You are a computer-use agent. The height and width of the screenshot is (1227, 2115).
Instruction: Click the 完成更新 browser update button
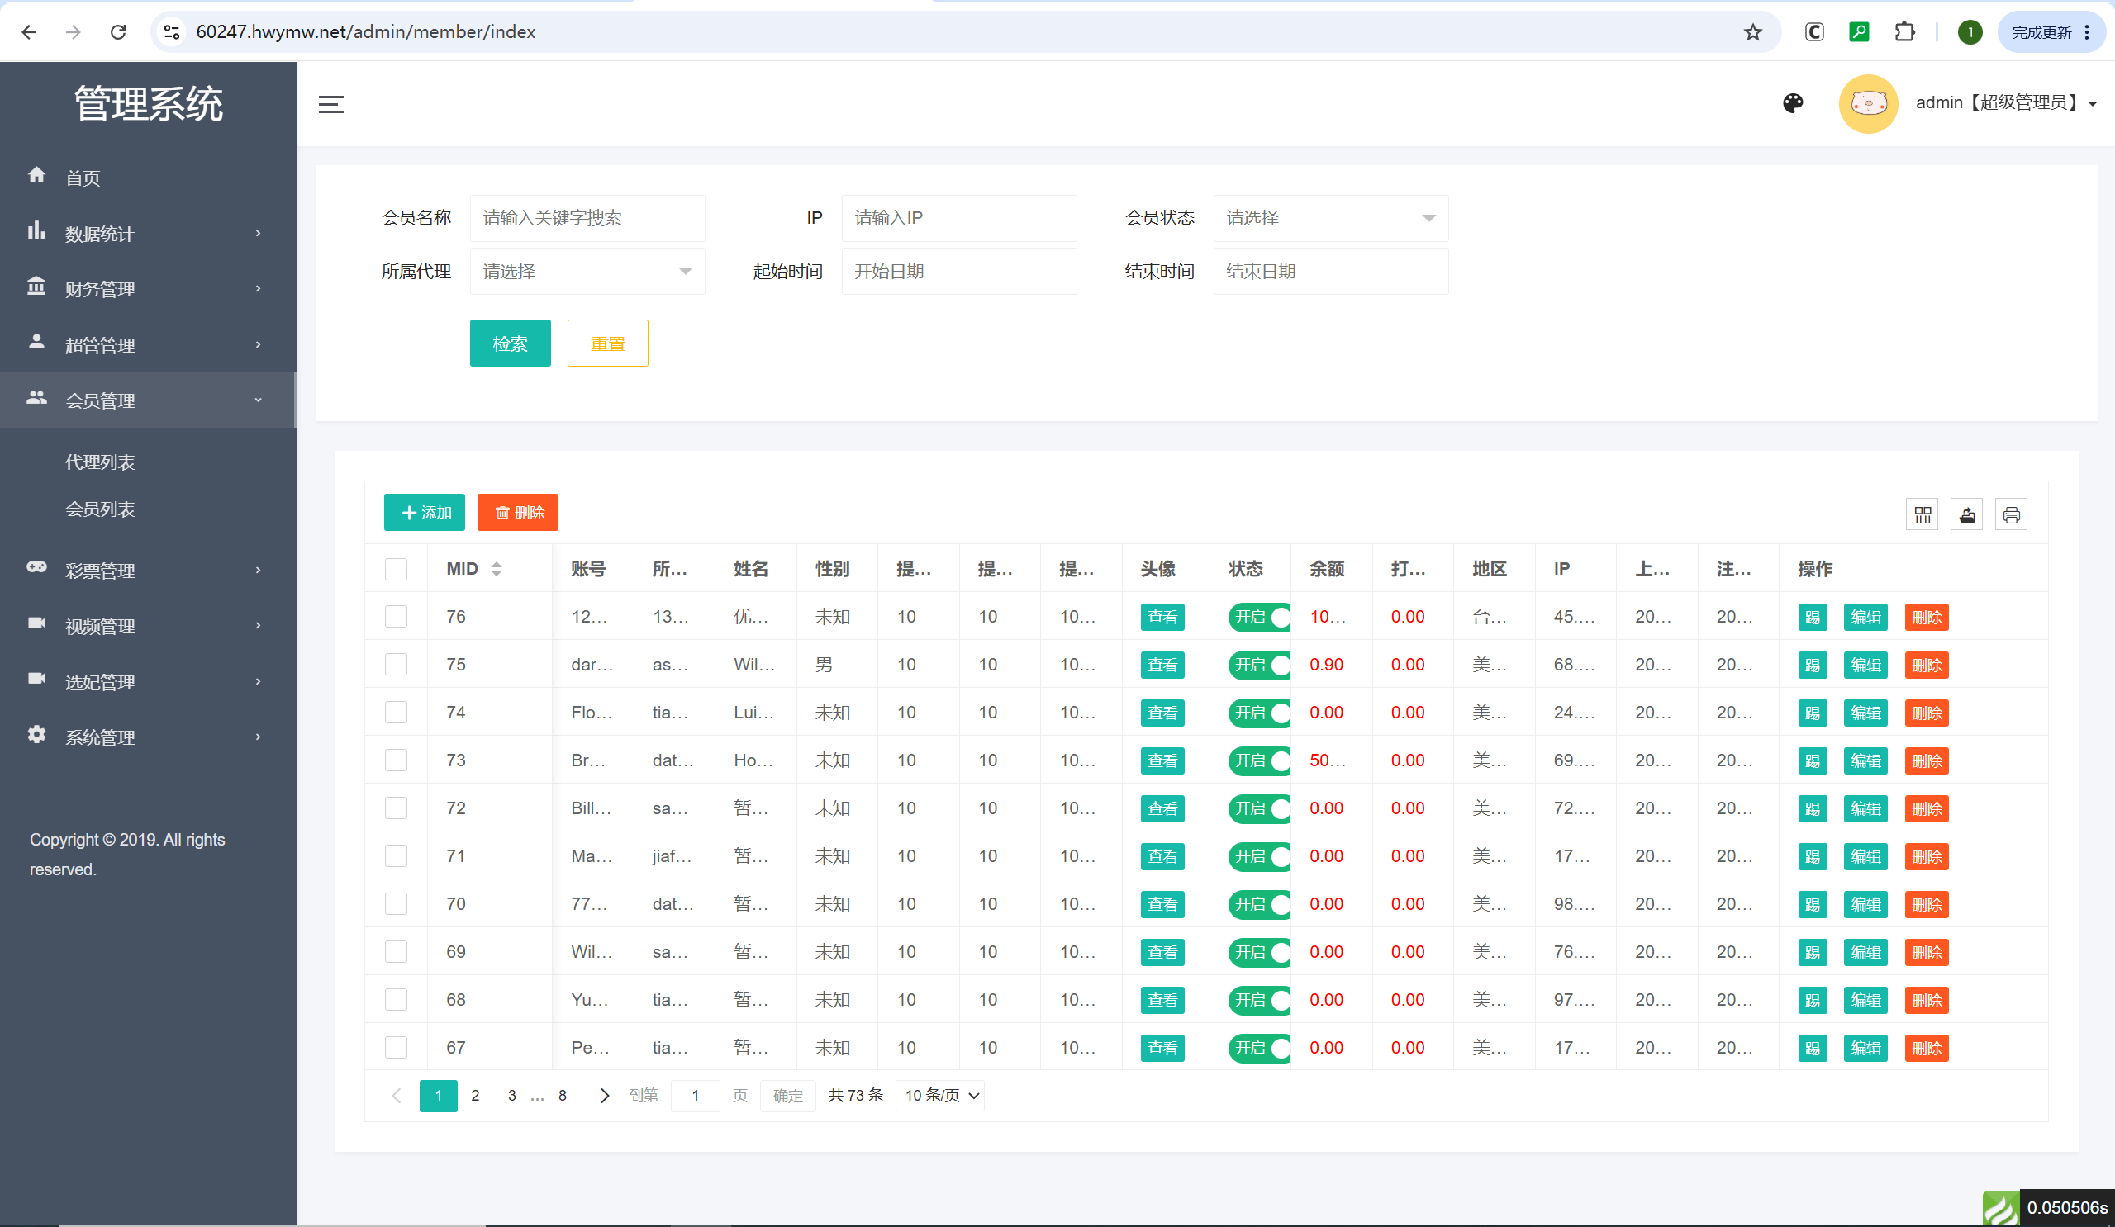(2051, 32)
